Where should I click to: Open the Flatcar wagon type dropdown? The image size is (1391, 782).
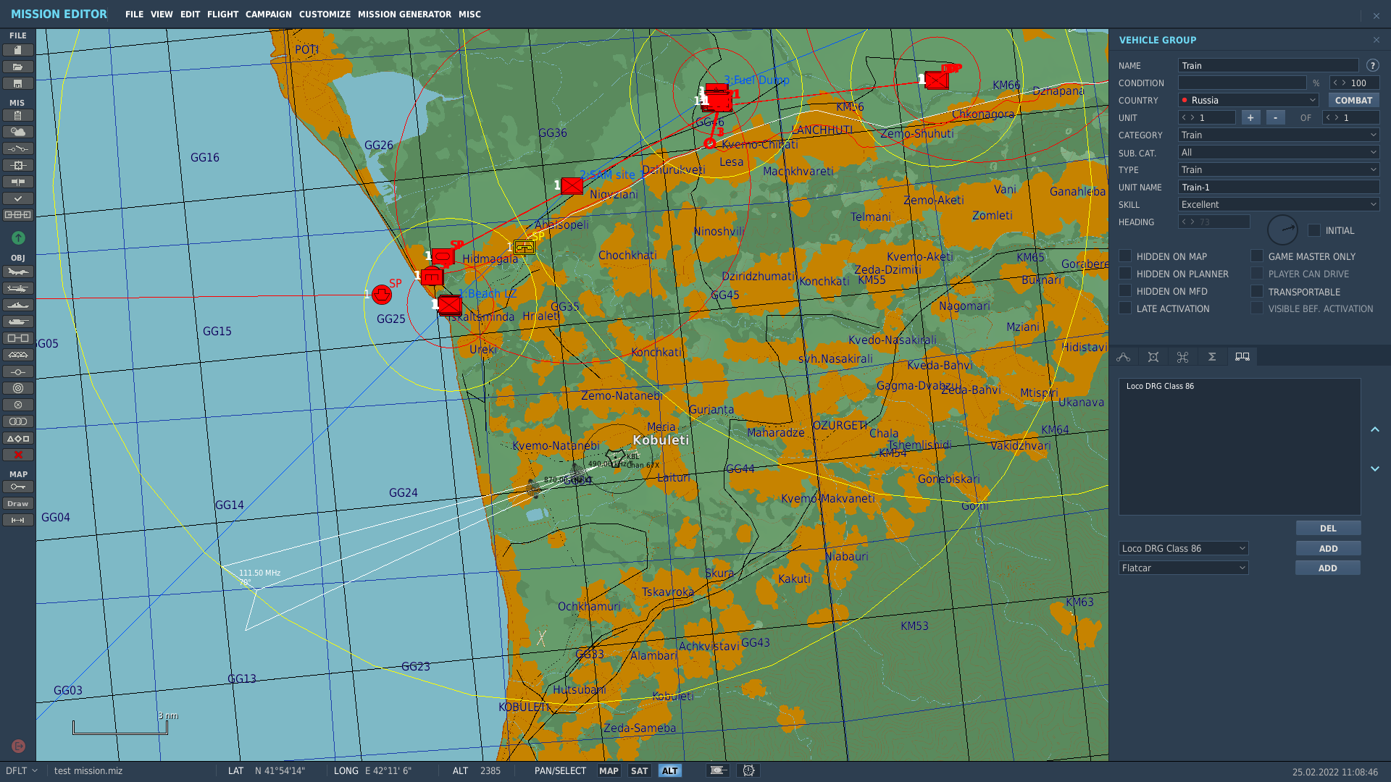pyautogui.click(x=1183, y=568)
